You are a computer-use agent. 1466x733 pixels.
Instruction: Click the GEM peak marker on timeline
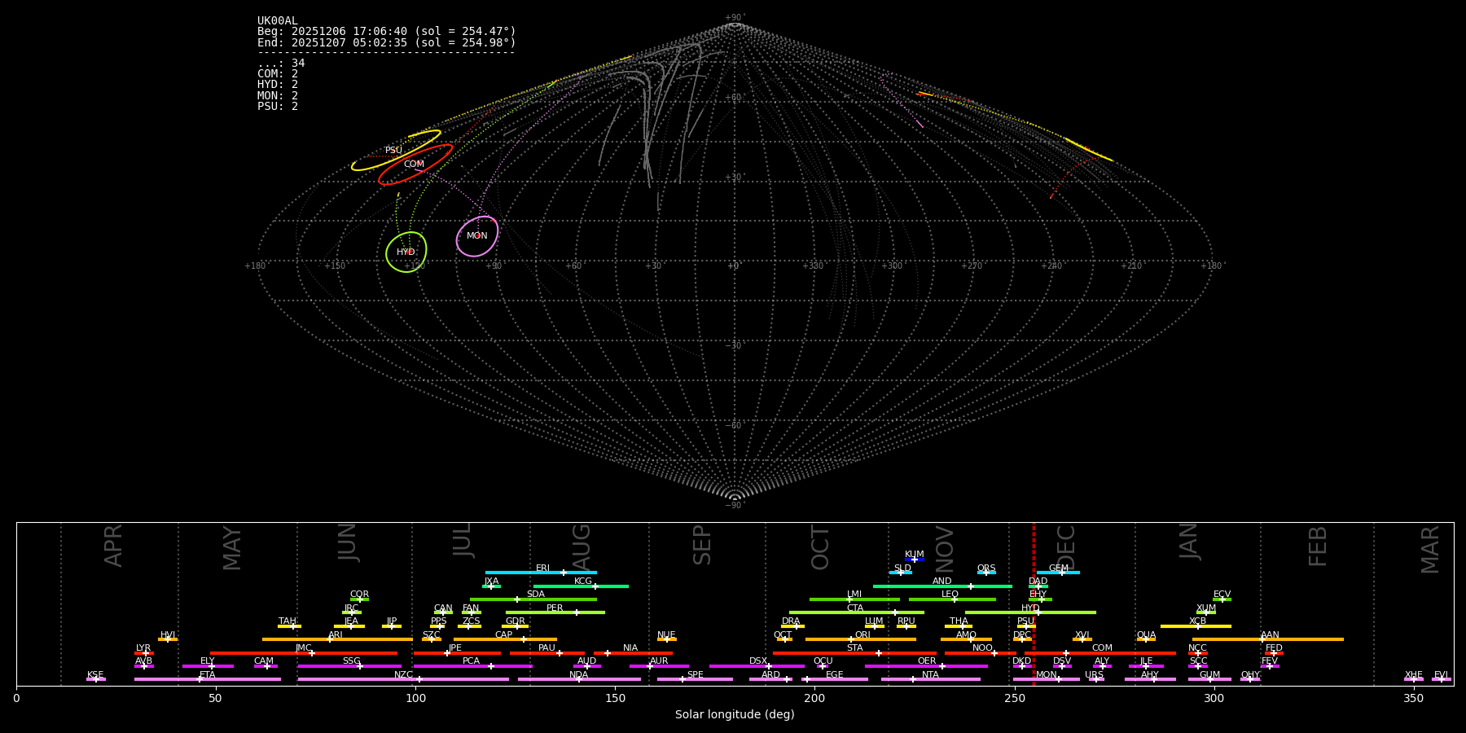click(1061, 573)
